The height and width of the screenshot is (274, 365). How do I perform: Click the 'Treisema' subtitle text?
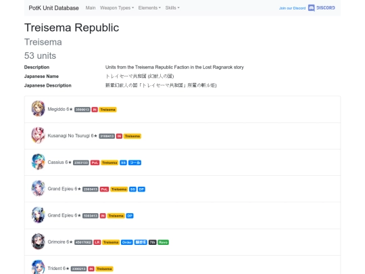[43, 42]
